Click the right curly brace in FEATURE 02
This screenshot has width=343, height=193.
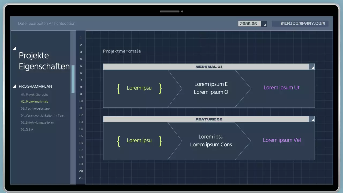[x=160, y=141]
